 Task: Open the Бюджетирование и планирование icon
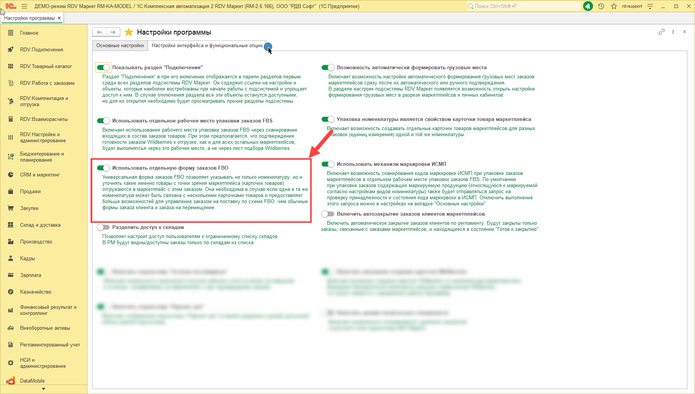[11, 157]
